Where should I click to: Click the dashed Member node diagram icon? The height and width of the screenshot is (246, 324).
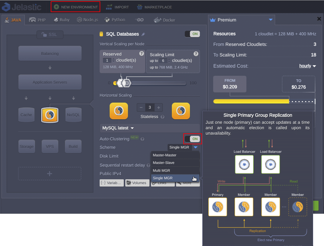pos(297,207)
